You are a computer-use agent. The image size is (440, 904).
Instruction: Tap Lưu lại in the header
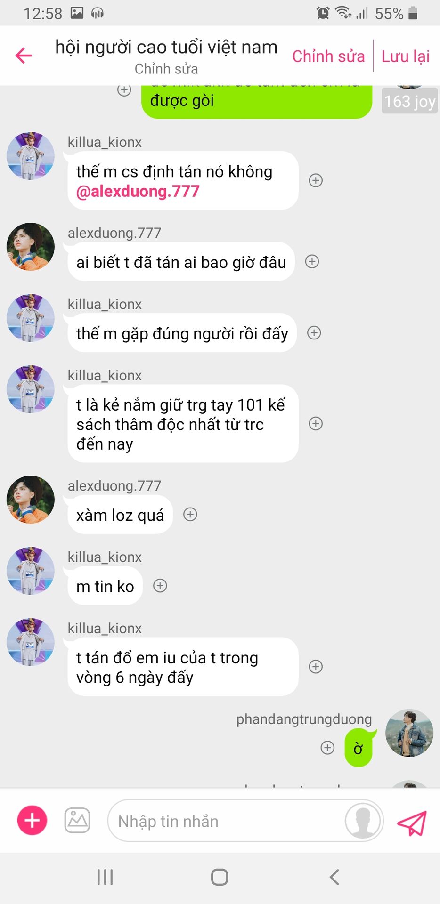(406, 56)
